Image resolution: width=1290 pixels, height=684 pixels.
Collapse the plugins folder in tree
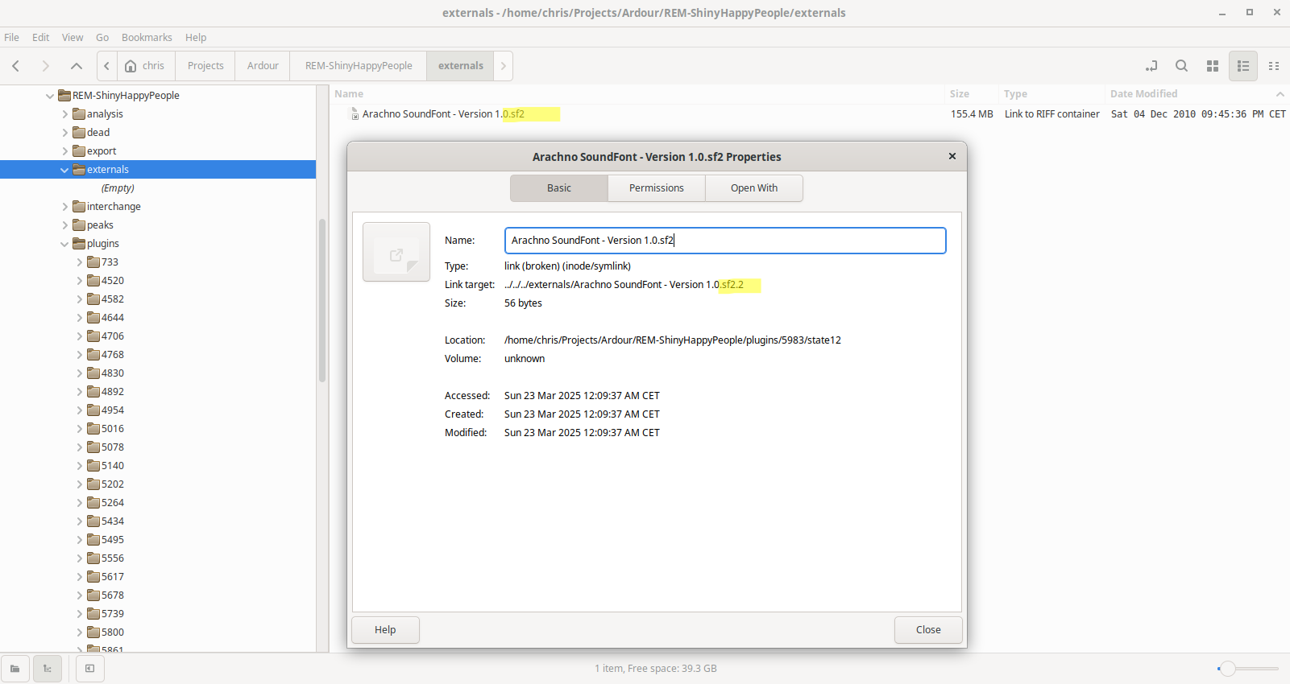[64, 244]
